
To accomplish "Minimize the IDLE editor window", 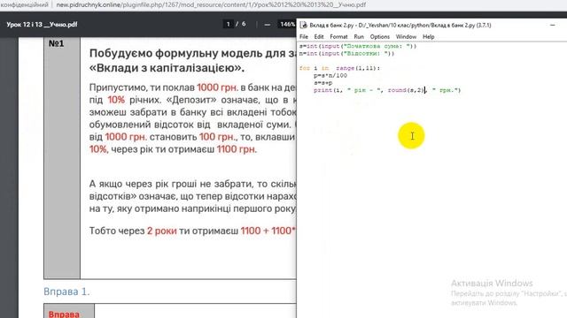I will click(x=552, y=26).
